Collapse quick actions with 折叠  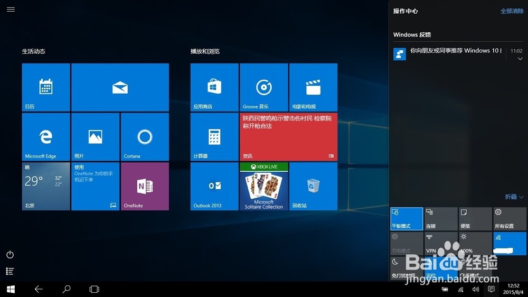click(514, 197)
